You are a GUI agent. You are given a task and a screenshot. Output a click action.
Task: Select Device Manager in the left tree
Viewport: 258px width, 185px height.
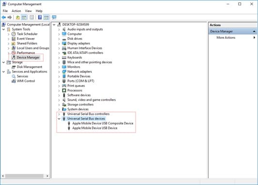[x=28, y=58]
